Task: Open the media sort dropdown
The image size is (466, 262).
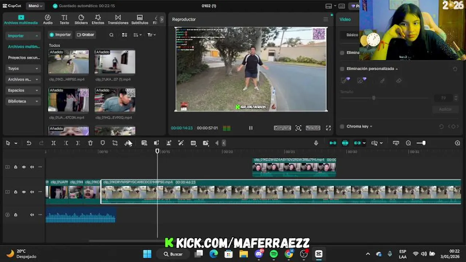Action: pos(137,35)
